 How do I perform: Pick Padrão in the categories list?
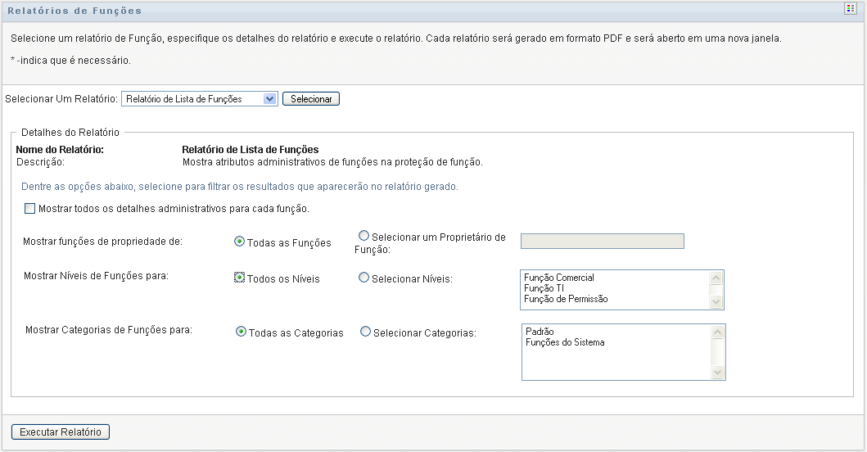540,332
